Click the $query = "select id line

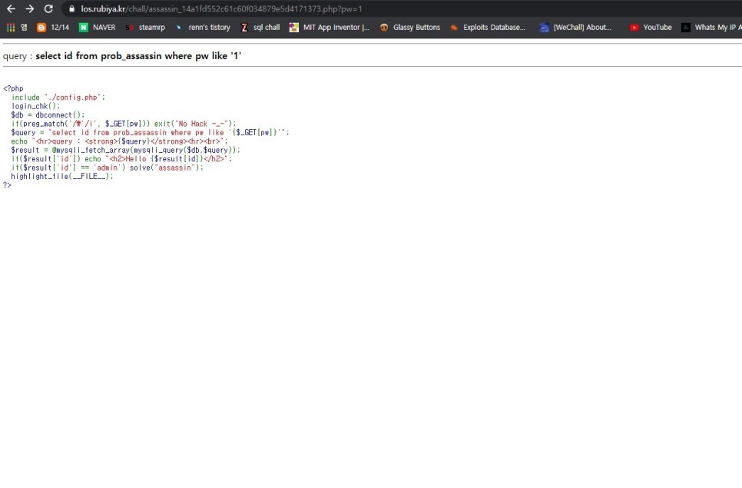pos(150,132)
